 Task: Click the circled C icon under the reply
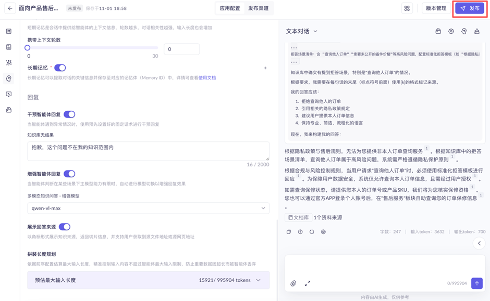[x=323, y=232]
